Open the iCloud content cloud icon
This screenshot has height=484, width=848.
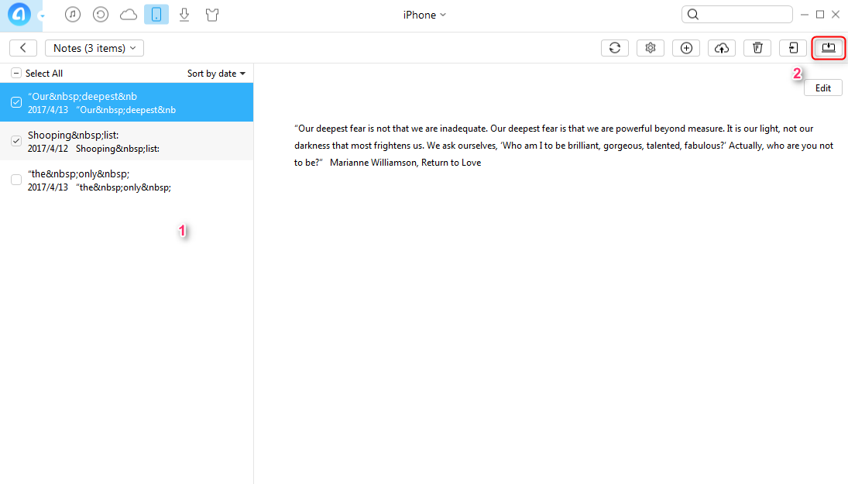pos(129,15)
